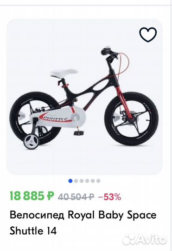Image resolution: width=172 pixels, height=251 pixels.
Task: Open the Royal Baby bicycle product photo
Action: click(84, 97)
